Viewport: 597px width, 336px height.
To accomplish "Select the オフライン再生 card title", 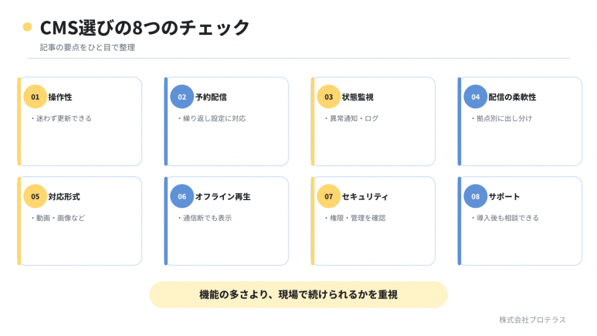I will pos(223,197).
